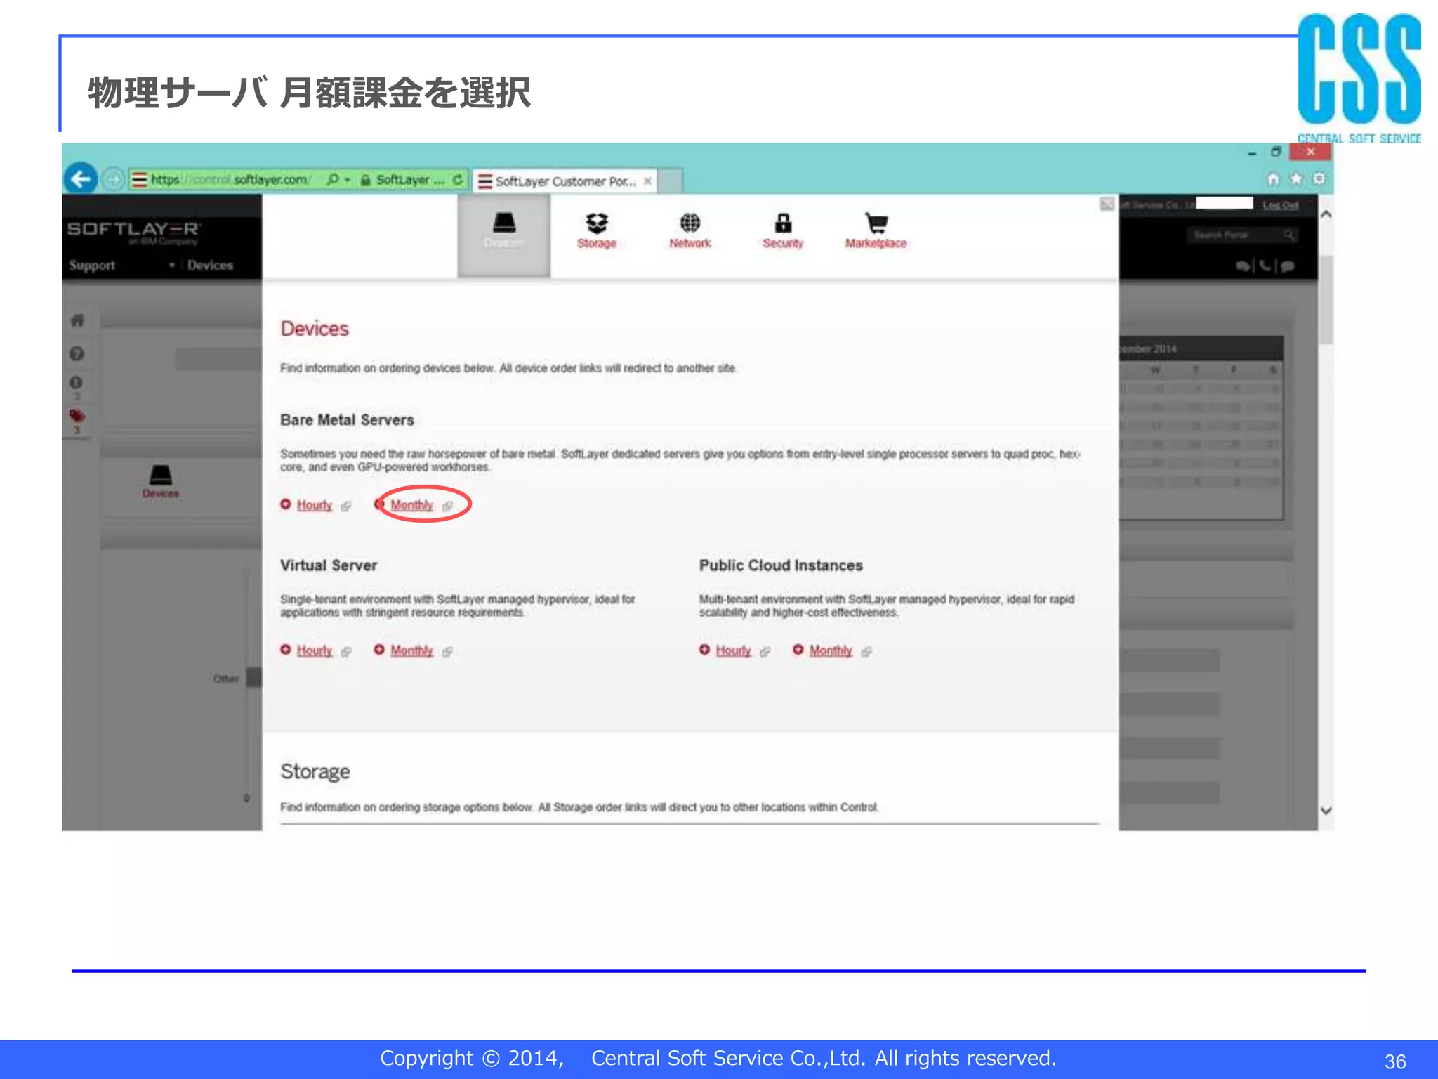
Task: Click the scrollbar down arrow
Action: [1326, 811]
